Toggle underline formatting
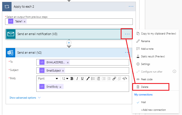 click(x=82, y=79)
